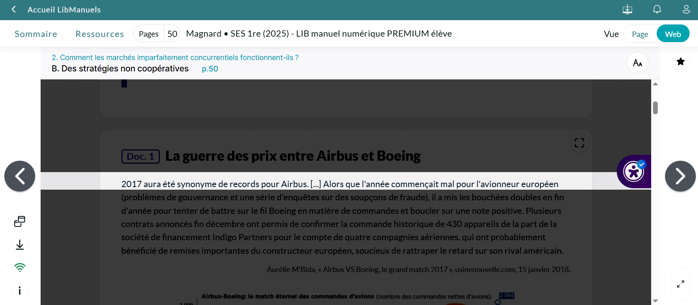Open the information icon in left sidebar
The image size is (698, 305).
click(20, 291)
